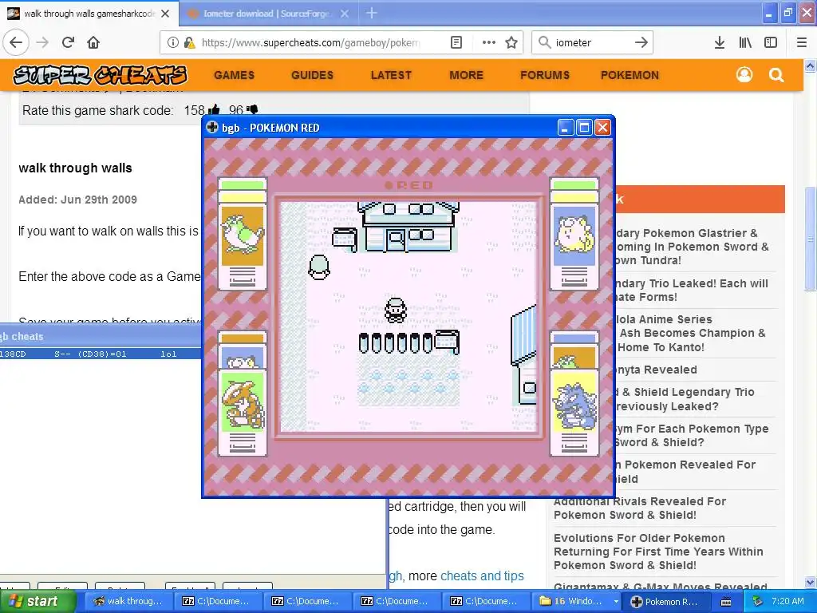Click the page vertical scrollbar thumb
Screen dimensions: 817x613
pos(810,238)
